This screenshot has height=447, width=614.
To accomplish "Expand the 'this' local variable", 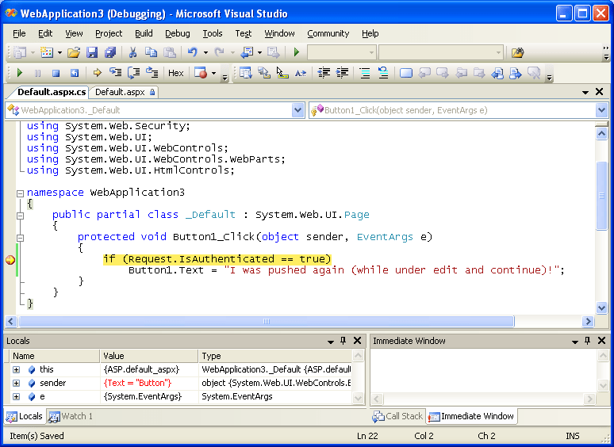I will click(16, 369).
